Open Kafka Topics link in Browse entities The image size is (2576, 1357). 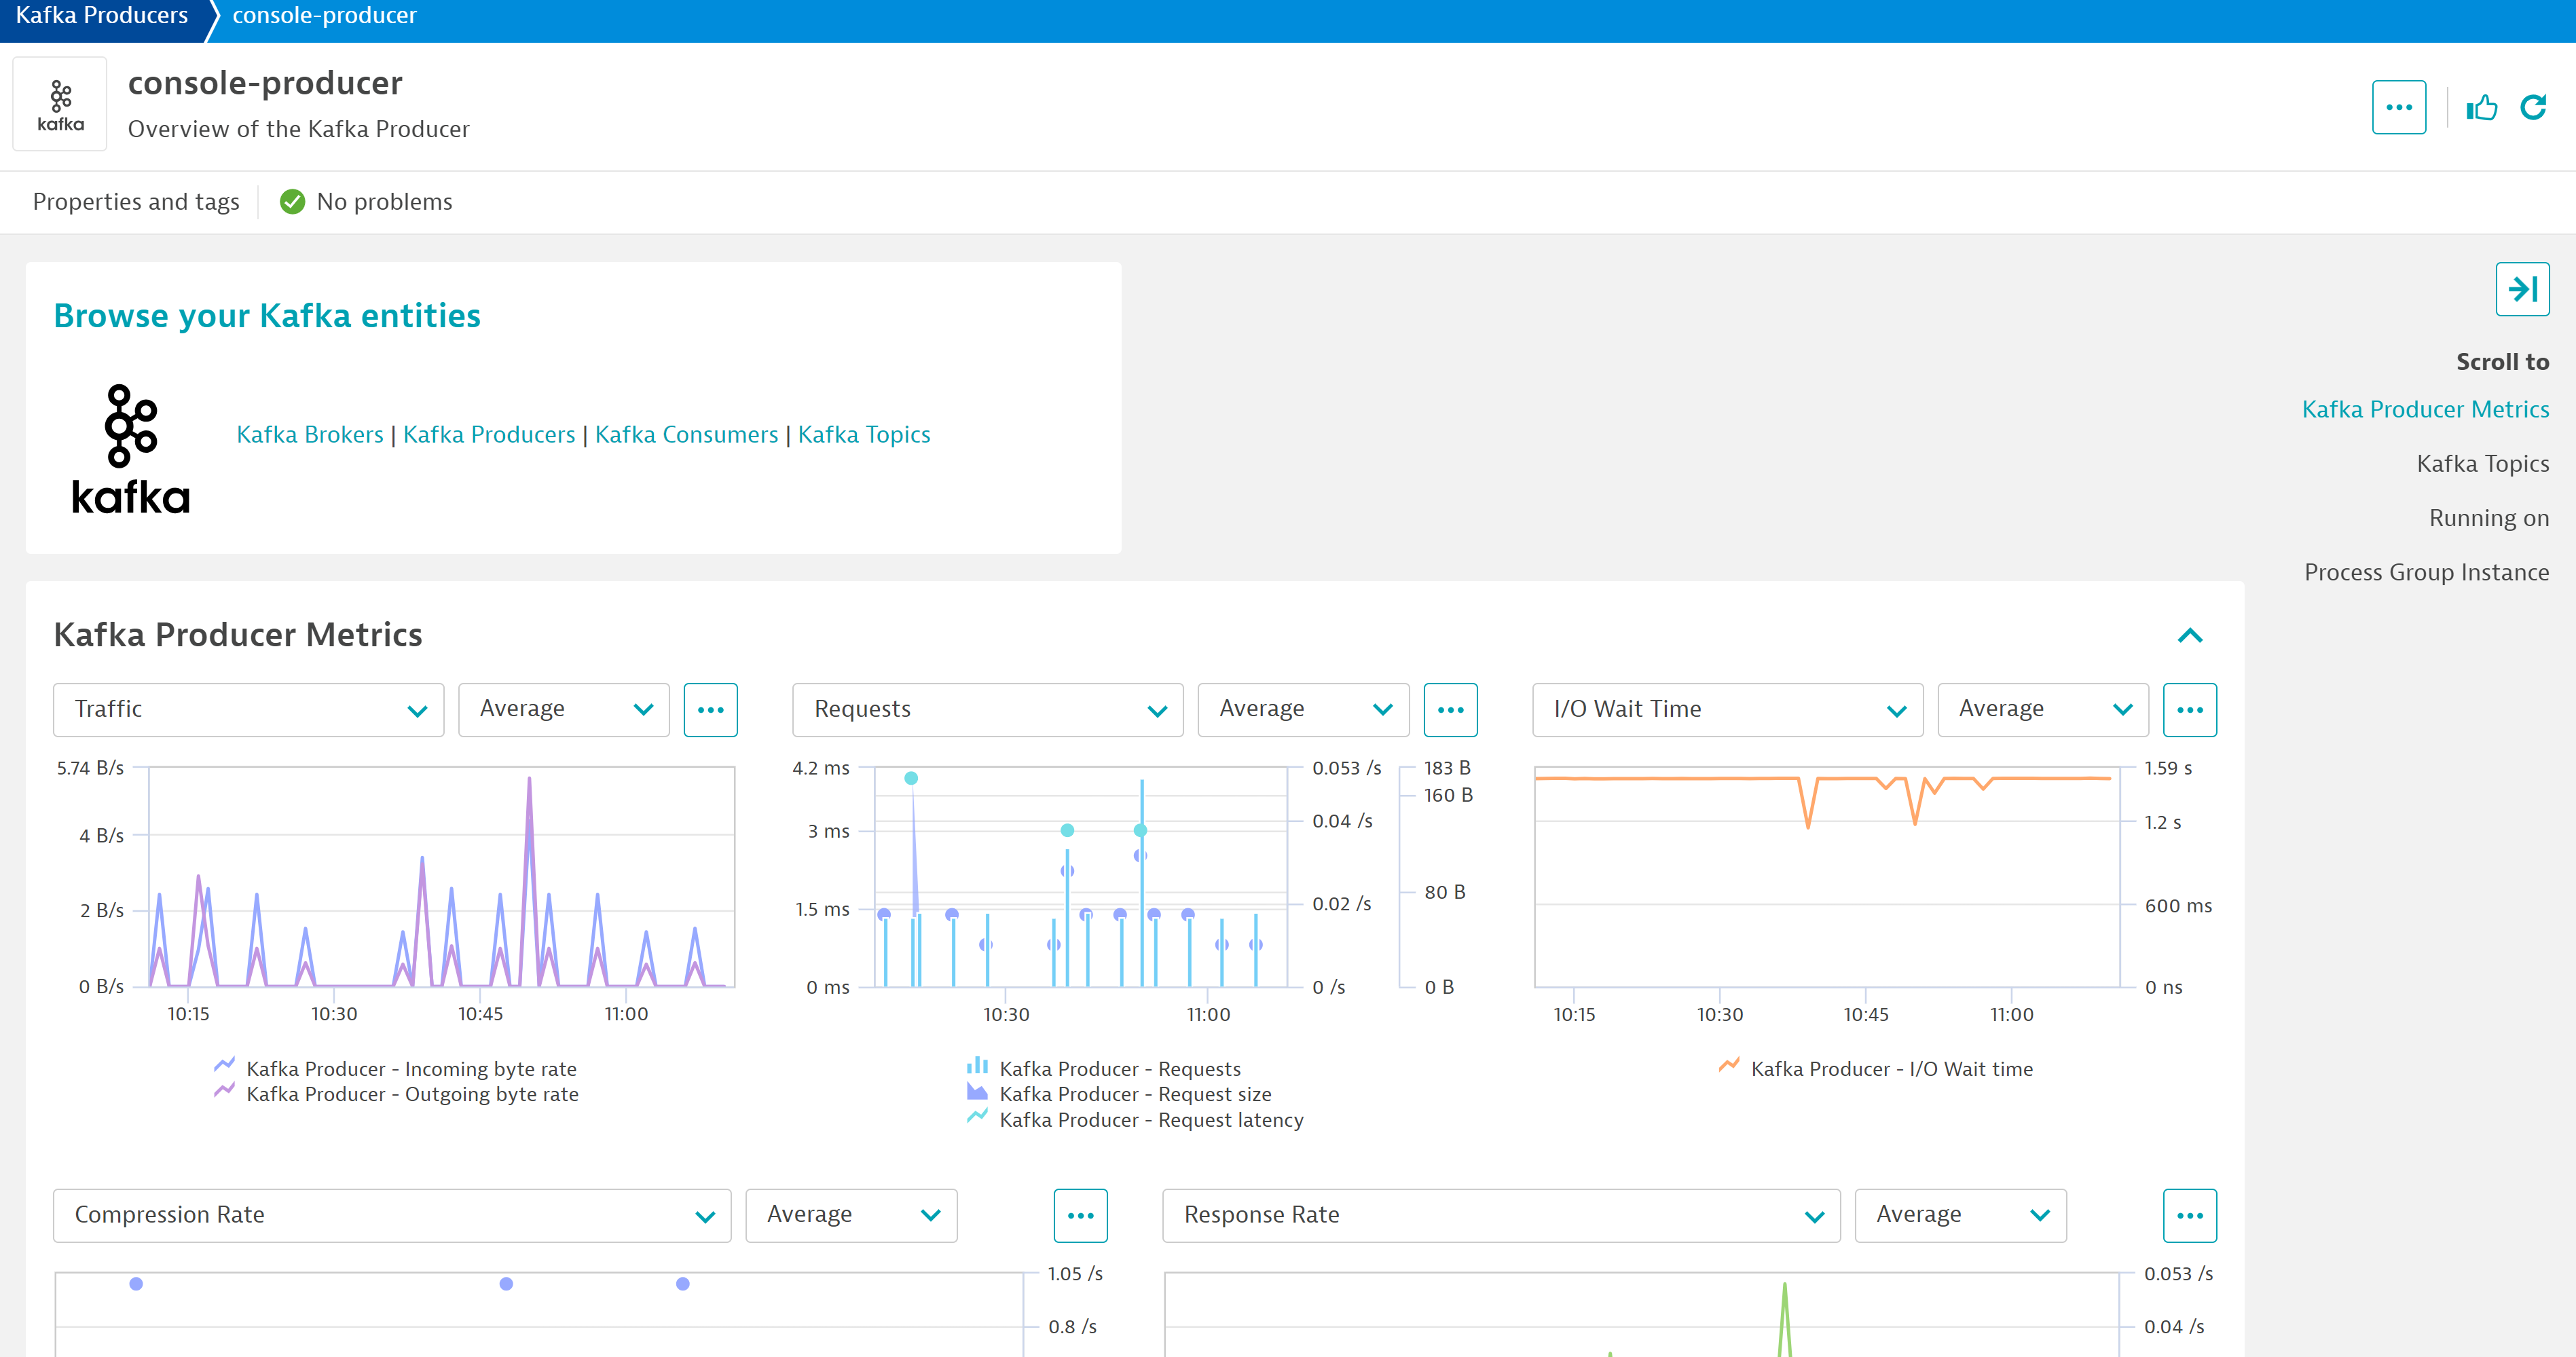(864, 434)
